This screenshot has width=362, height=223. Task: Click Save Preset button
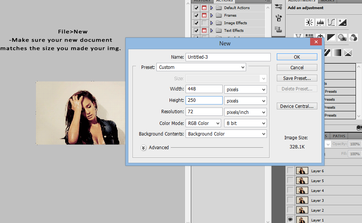tap(297, 78)
